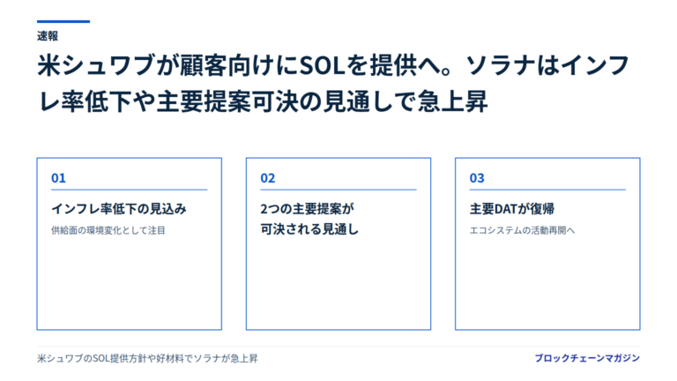Click the 03 number label
The width and height of the screenshot is (677, 381).
[x=477, y=178]
